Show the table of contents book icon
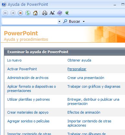125x135 pixels. pos(60,13)
